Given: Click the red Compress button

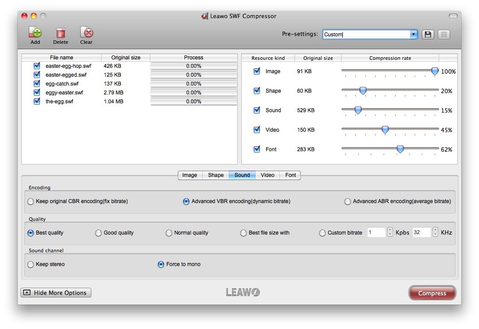Looking at the screenshot, I should point(432,293).
